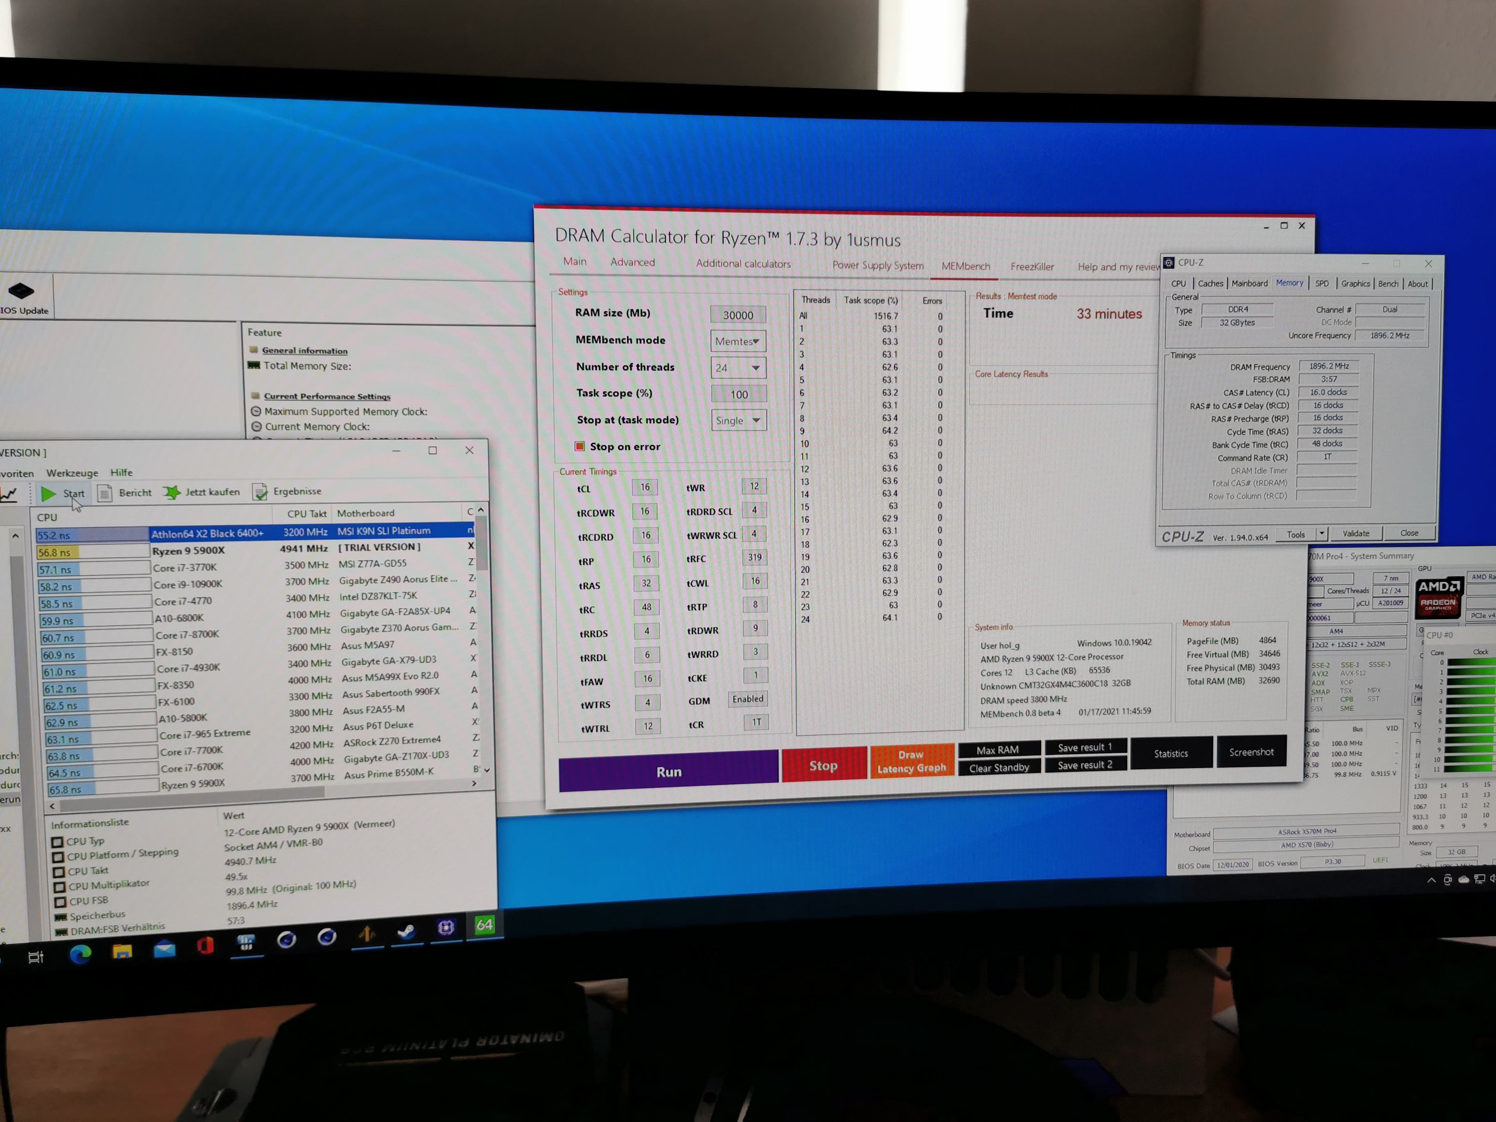This screenshot has height=1122, width=1496.
Task: Select the Ryzen 9 5900X 56.8 ns row
Action: coord(256,550)
